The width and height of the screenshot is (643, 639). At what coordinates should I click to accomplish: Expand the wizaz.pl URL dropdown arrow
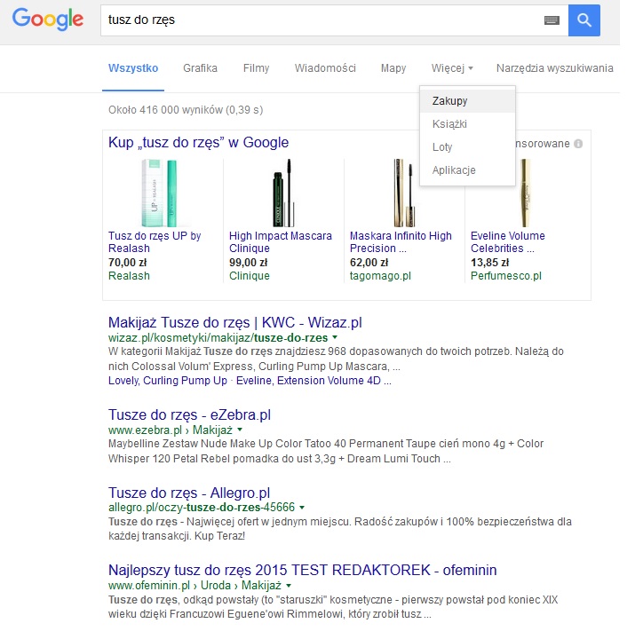tap(335, 337)
